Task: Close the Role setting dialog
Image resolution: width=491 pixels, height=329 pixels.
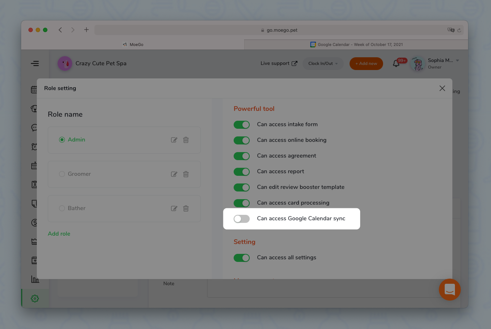Action: click(442, 88)
